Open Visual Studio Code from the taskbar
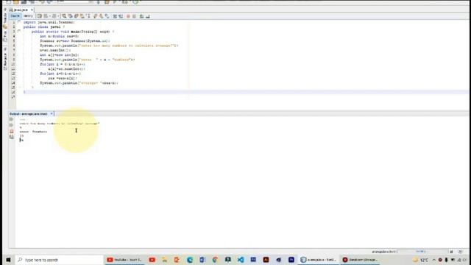Screen dimensions: 471x265 [x=241, y=260]
